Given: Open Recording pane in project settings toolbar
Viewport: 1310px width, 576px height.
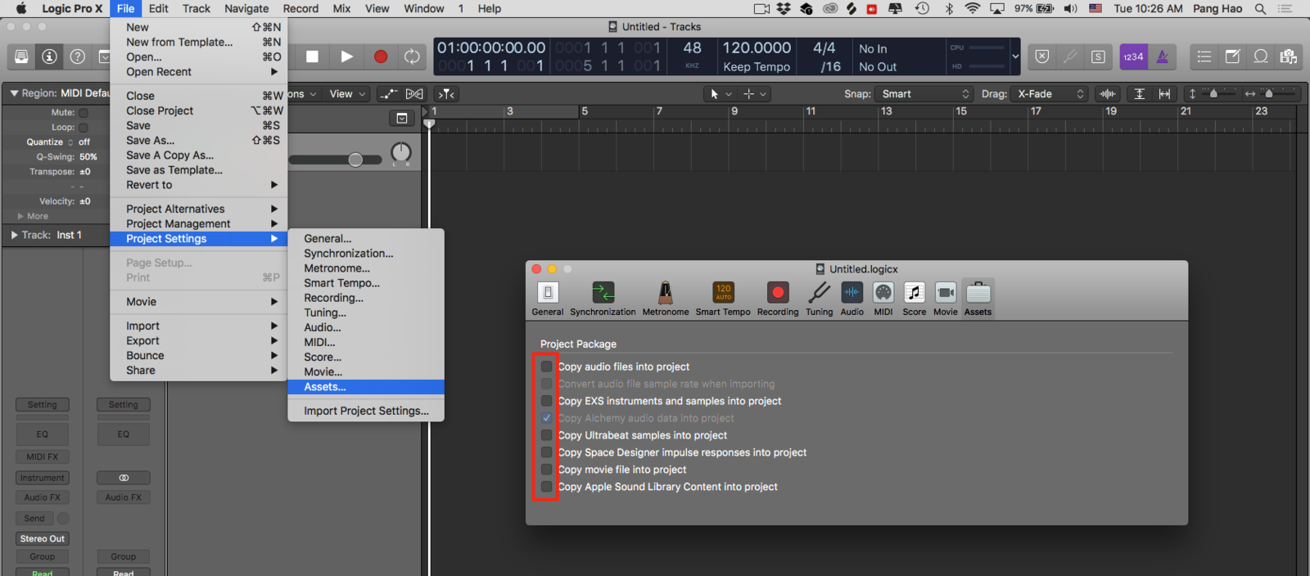Looking at the screenshot, I should click(x=778, y=299).
